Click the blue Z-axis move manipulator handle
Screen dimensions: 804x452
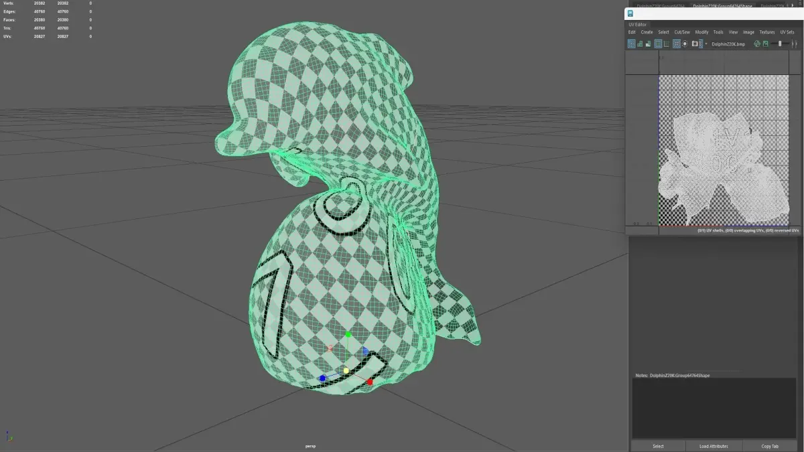tap(322, 378)
